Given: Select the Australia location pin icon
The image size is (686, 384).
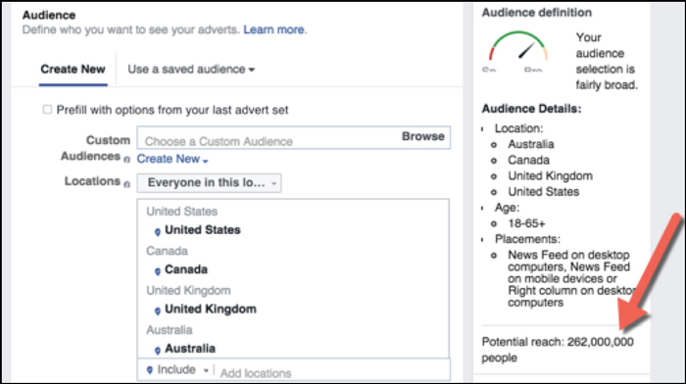Looking at the screenshot, I should click(x=158, y=350).
